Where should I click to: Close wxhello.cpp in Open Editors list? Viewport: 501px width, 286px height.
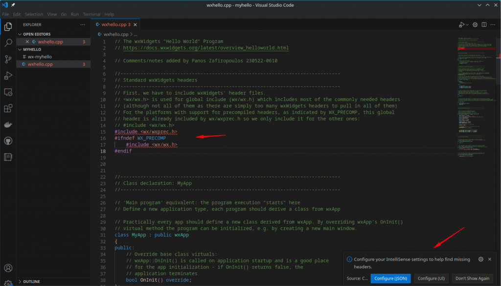[27, 42]
